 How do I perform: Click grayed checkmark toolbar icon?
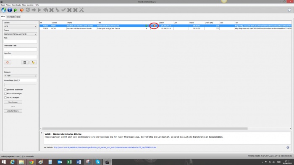point(63,10)
